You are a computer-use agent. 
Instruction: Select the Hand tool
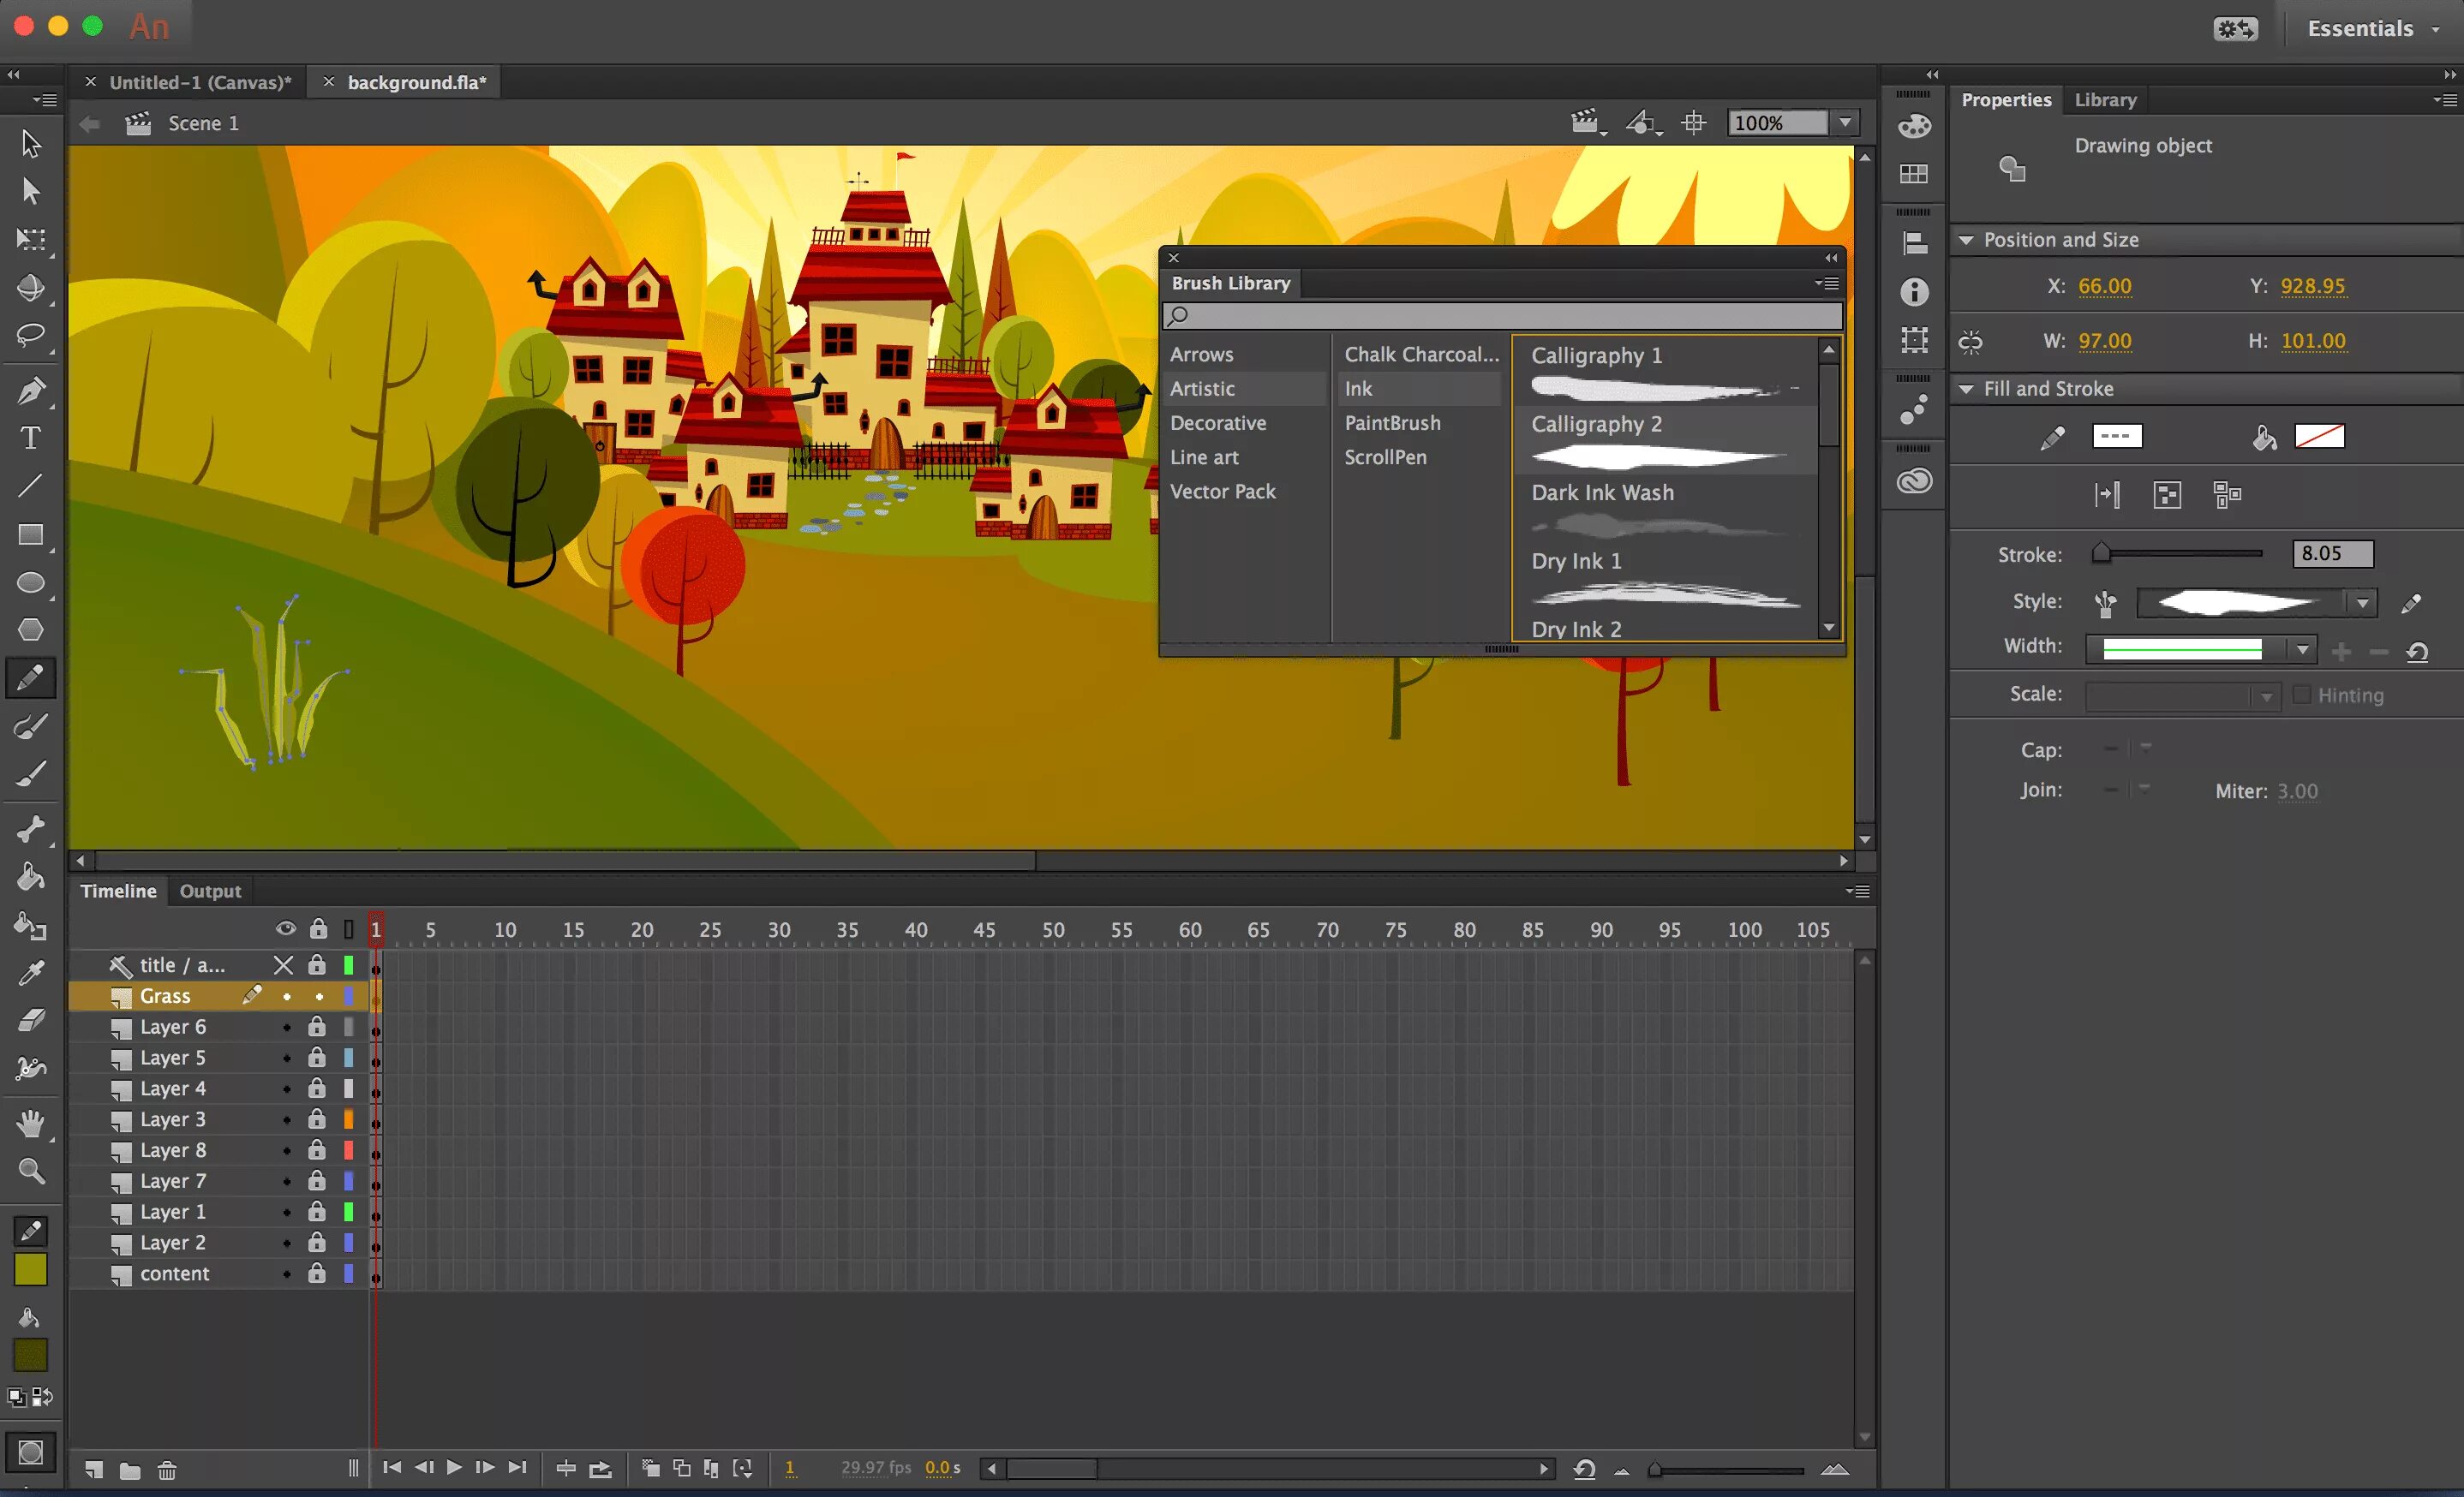30,1124
